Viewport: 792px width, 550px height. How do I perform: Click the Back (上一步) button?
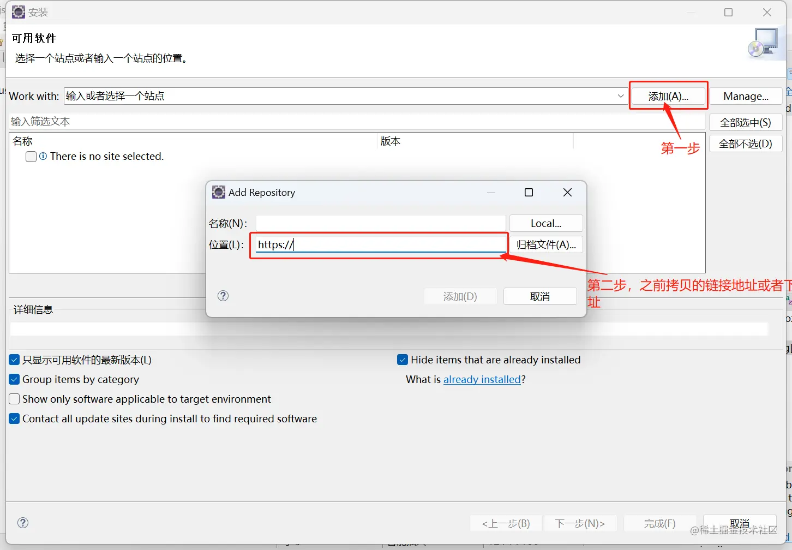506,523
